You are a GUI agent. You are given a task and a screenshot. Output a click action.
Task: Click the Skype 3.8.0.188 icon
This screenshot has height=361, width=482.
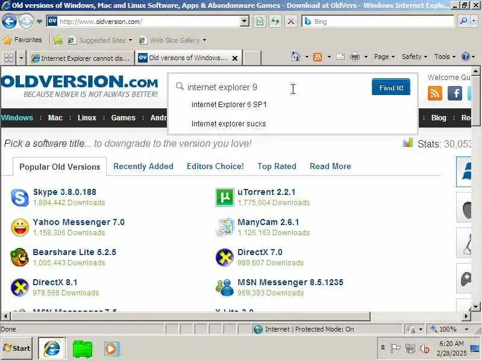(x=20, y=197)
